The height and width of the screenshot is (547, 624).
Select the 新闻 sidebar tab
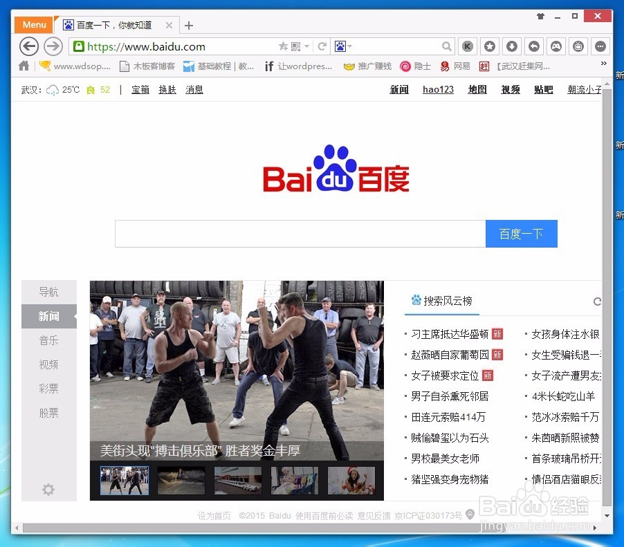pyautogui.click(x=49, y=316)
